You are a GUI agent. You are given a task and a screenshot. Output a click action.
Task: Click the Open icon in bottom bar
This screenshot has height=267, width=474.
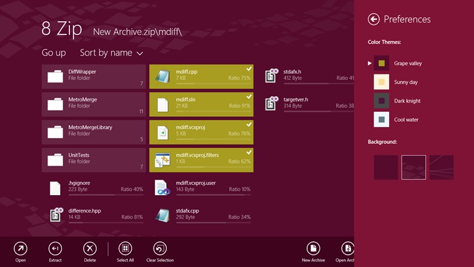pos(21,249)
